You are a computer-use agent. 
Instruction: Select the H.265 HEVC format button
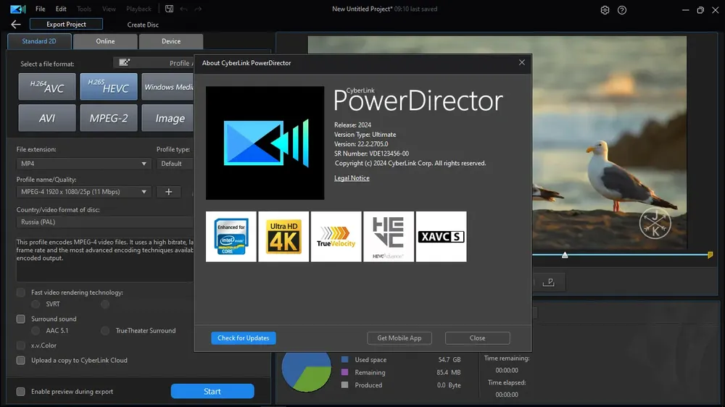[109, 86]
